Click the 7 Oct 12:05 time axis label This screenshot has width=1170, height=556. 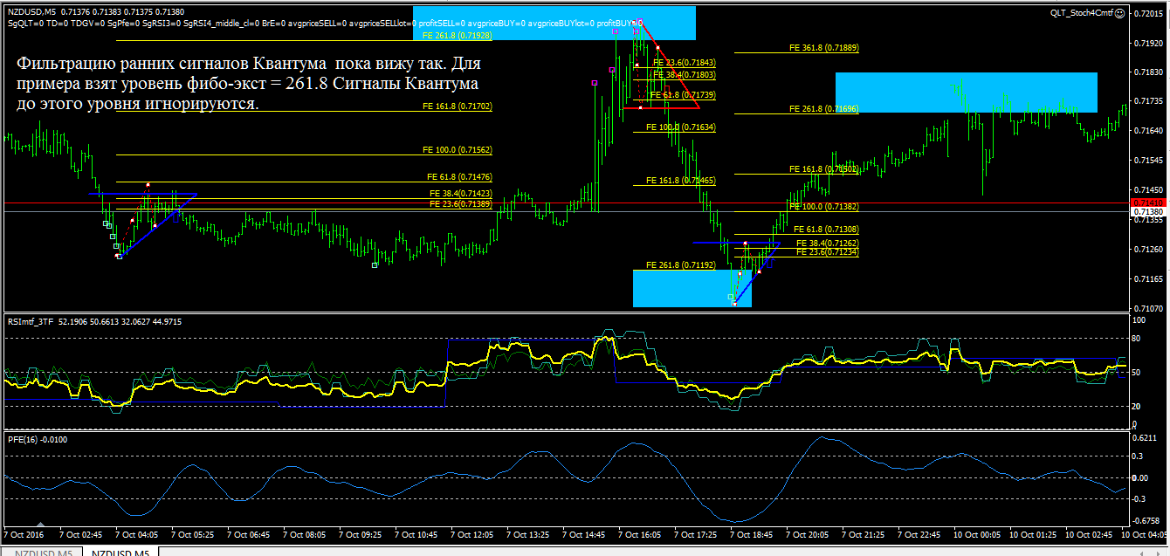472,533
